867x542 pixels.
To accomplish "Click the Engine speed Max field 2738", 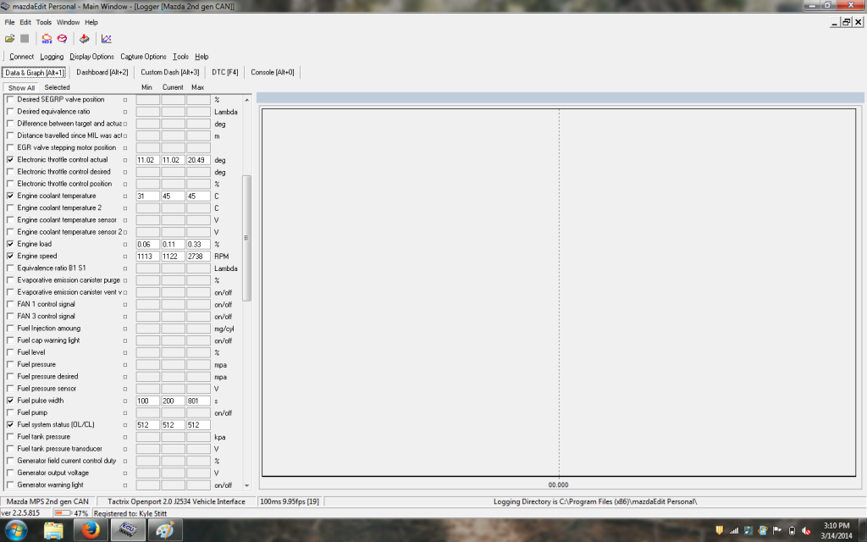I will [x=198, y=257].
